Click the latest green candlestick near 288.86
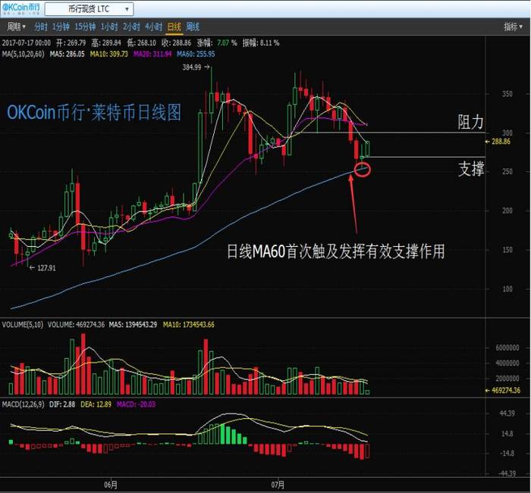The height and width of the screenshot is (493, 531). [x=367, y=148]
